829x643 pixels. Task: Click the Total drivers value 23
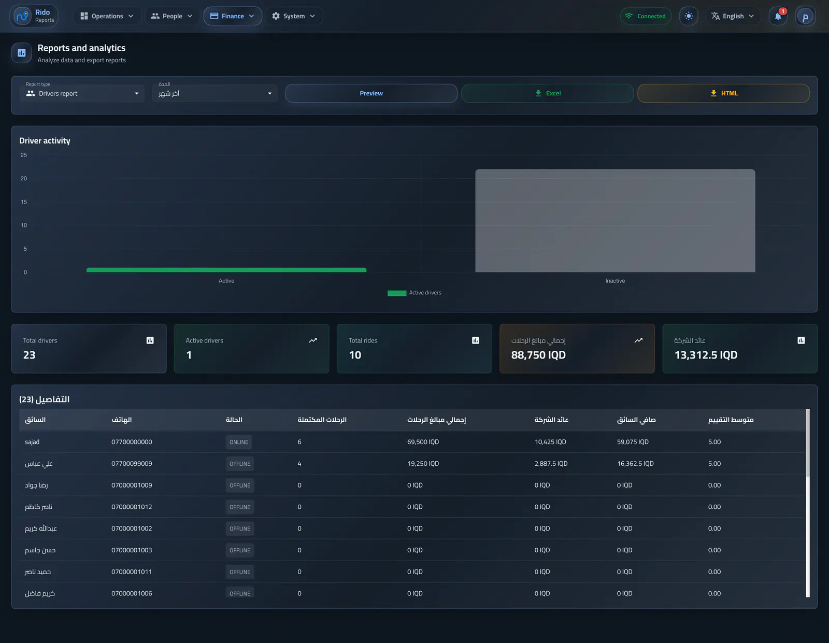tap(29, 355)
